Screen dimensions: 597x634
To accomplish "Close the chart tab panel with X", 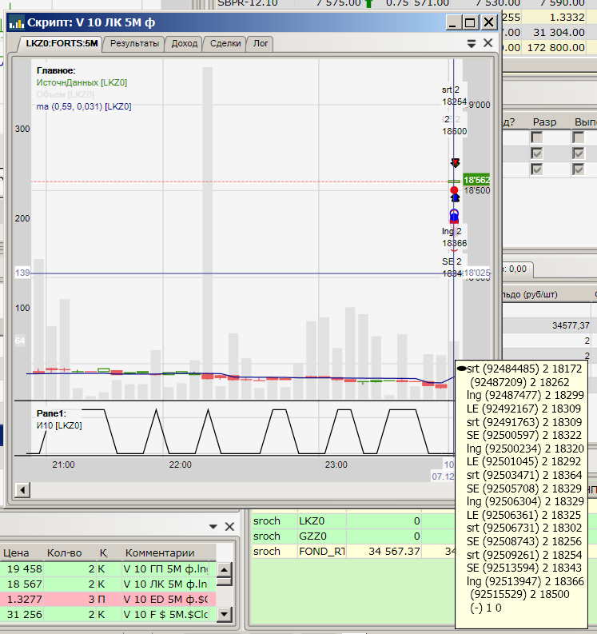I will coord(488,43).
